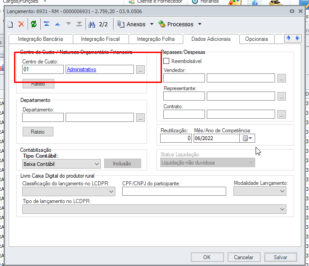Screen dimensions: 309x266
Task: Open Status Liquidação dropdown
Action: (208, 163)
